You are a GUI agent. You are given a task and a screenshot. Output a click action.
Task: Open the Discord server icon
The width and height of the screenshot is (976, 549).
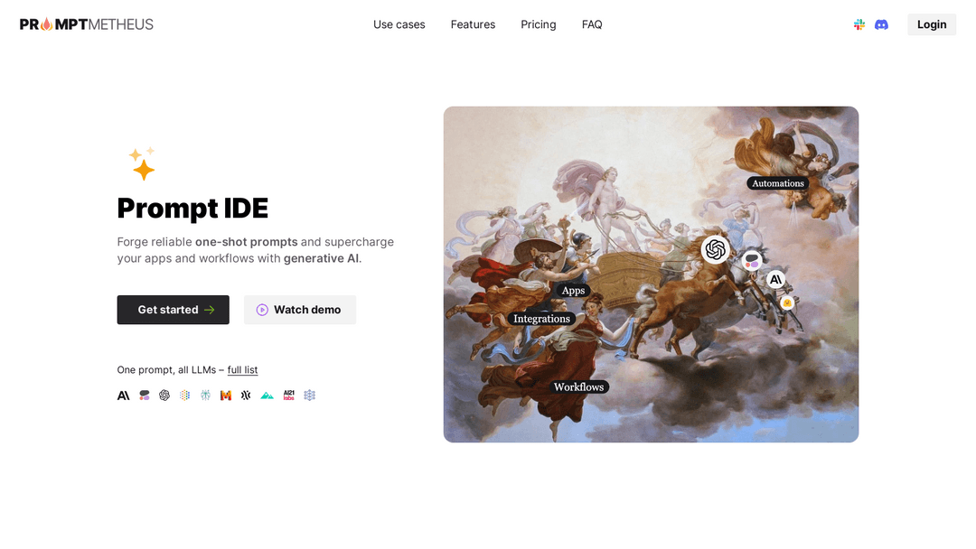[881, 24]
